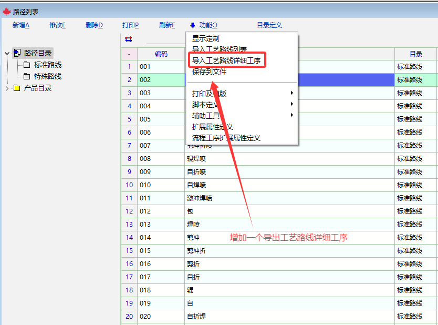The height and width of the screenshot is (325, 438).
Task: Click the 特殊路线 folder icon
Action: 26,76
